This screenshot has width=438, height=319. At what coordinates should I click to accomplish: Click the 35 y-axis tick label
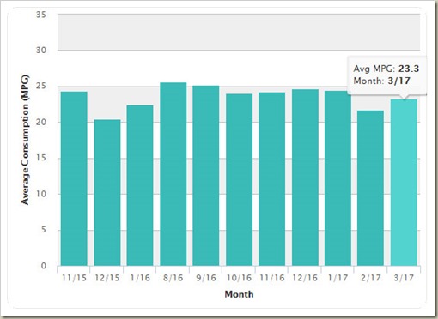(x=41, y=15)
